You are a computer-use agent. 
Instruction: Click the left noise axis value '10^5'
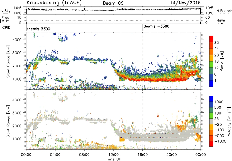point(18,8)
